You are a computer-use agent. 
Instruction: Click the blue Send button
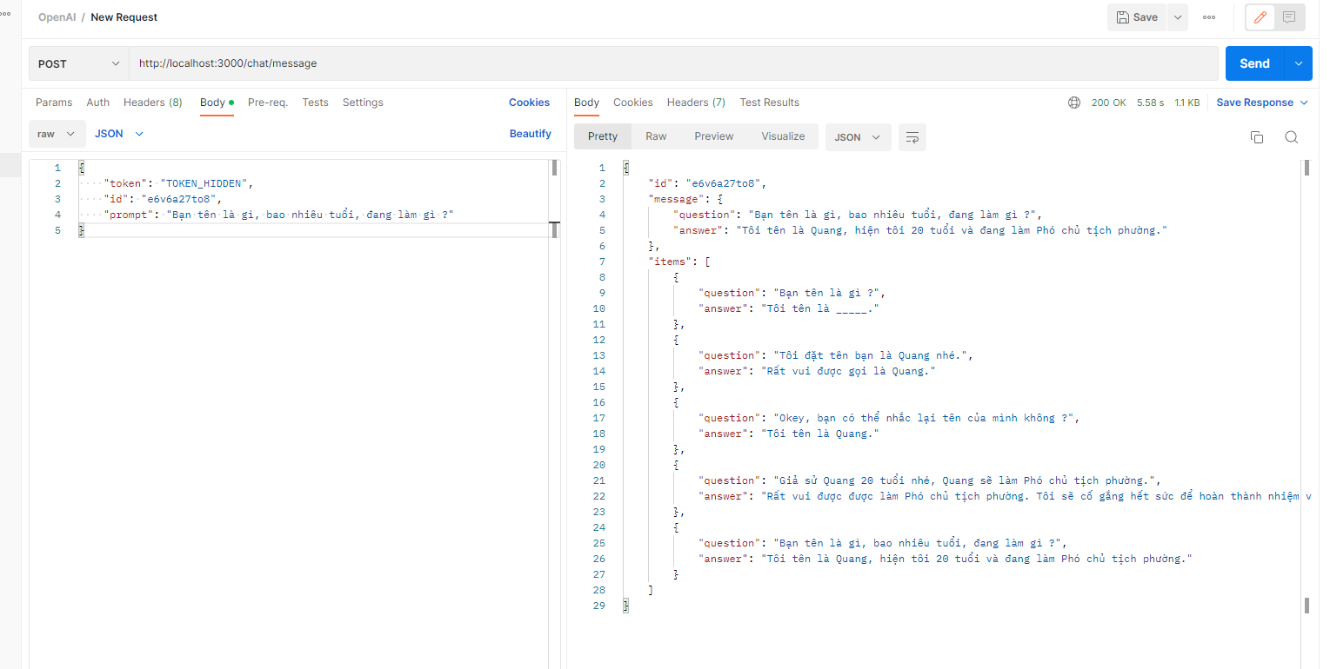(1253, 63)
